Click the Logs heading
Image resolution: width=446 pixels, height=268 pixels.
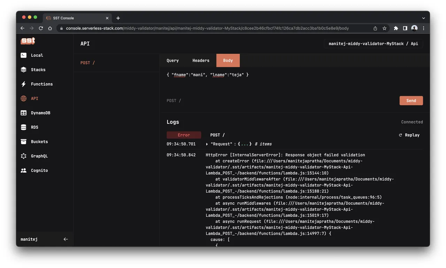point(173,122)
